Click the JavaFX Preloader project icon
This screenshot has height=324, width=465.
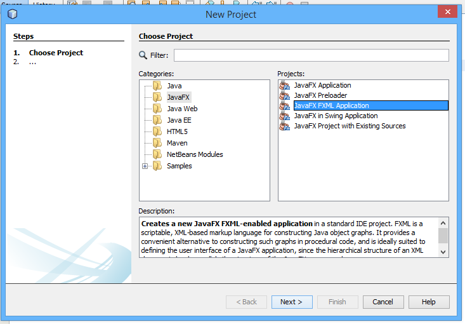285,95
